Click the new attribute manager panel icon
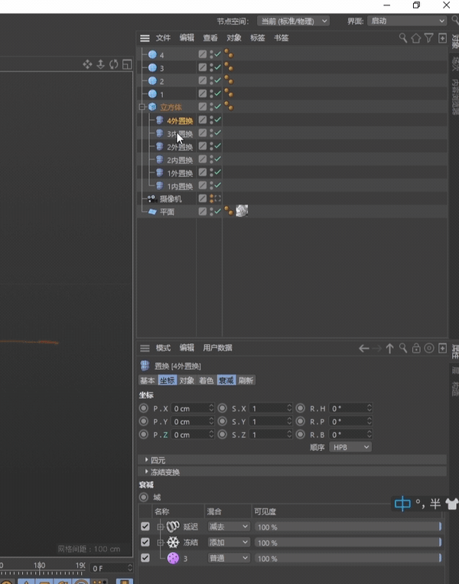The height and width of the screenshot is (584, 459). click(x=442, y=349)
